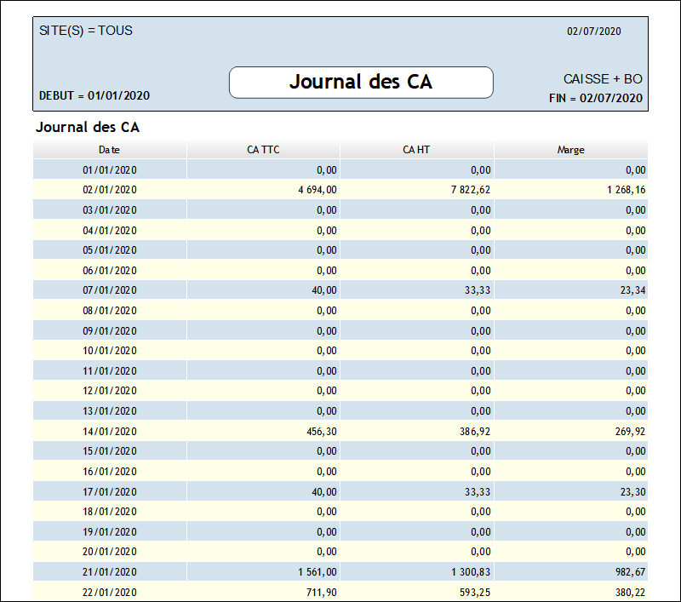Select the 14/01/2020 date cell
Image resolution: width=681 pixels, height=602 pixels.
pos(110,432)
